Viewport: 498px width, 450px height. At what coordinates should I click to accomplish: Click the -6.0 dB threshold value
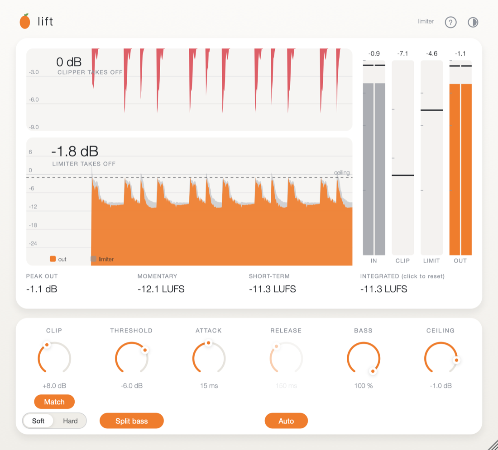[131, 386]
